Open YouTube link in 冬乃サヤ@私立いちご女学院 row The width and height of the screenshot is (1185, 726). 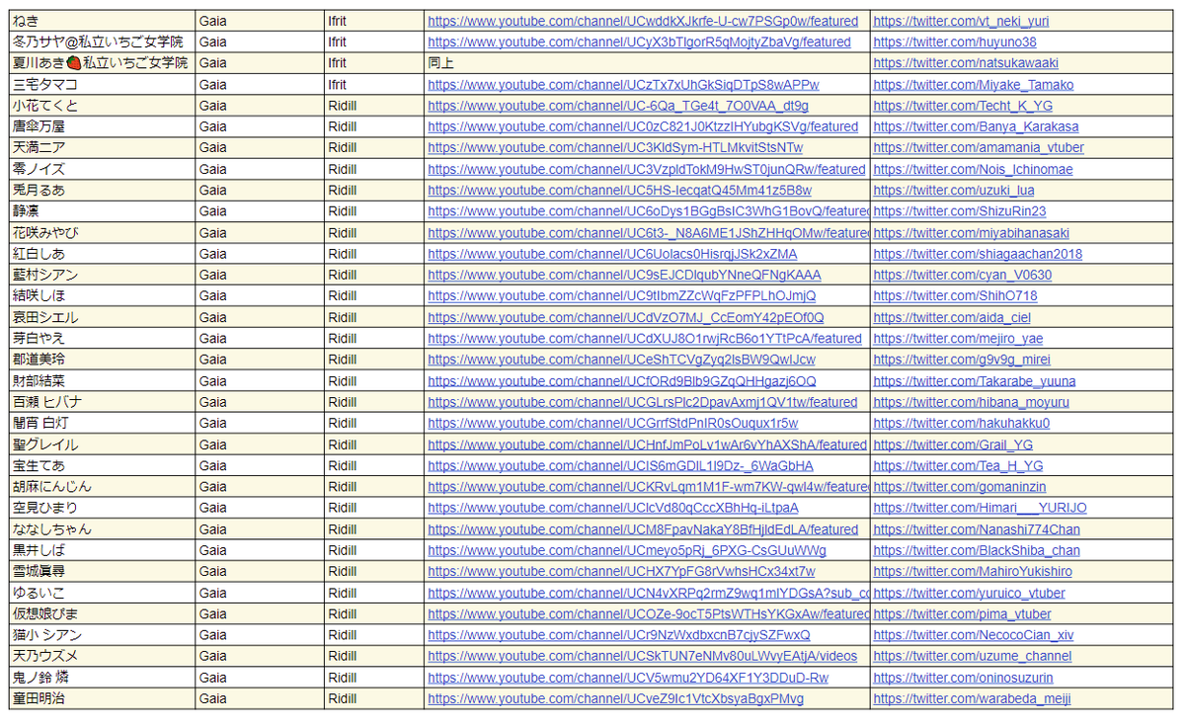pos(639,42)
